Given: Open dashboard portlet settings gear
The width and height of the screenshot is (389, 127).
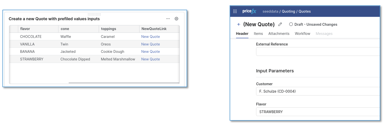Looking at the screenshot, I should [176, 19].
